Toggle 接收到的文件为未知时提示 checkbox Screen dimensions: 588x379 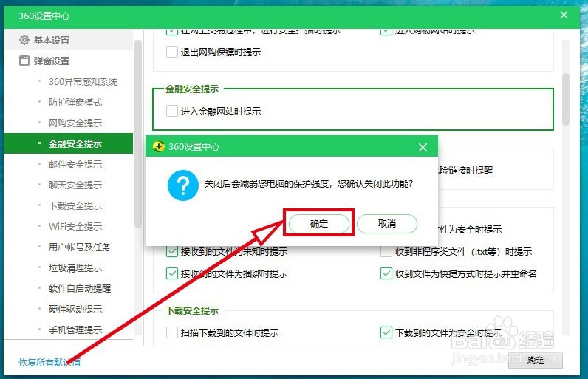pyautogui.click(x=172, y=251)
